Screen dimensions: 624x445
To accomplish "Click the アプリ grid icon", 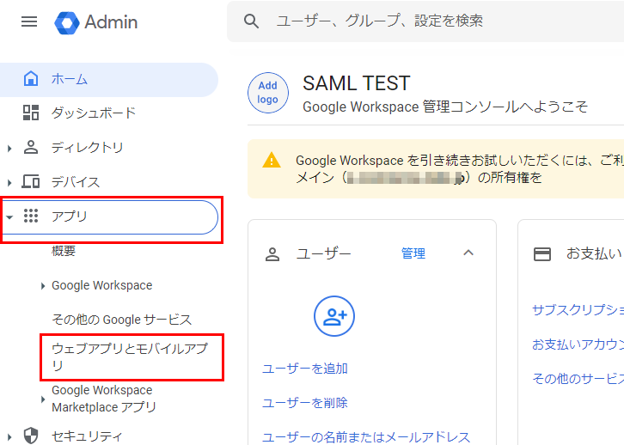I will [31, 216].
